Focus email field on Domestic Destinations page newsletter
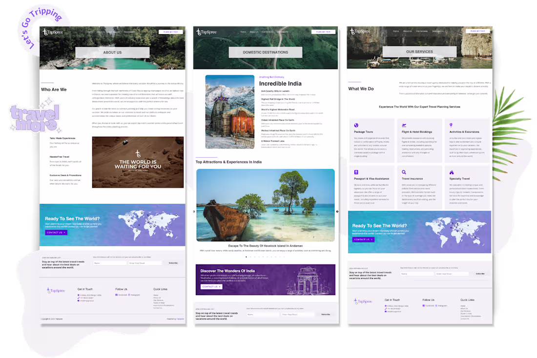 click(x=298, y=315)
